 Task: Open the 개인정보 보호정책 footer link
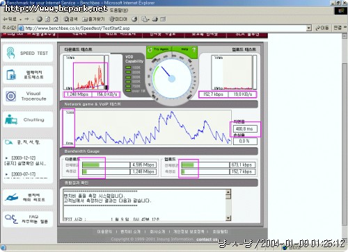pos(189,231)
